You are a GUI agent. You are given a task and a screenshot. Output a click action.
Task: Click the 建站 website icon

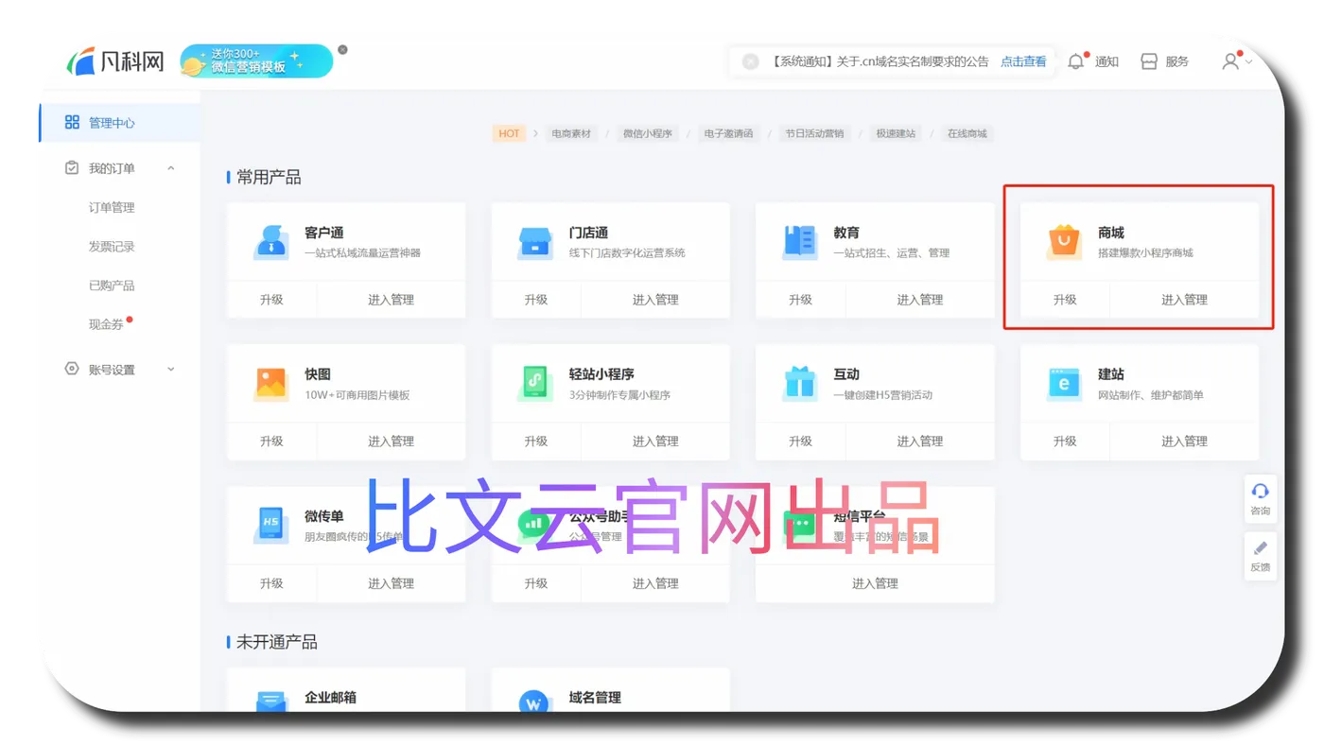1064,384
